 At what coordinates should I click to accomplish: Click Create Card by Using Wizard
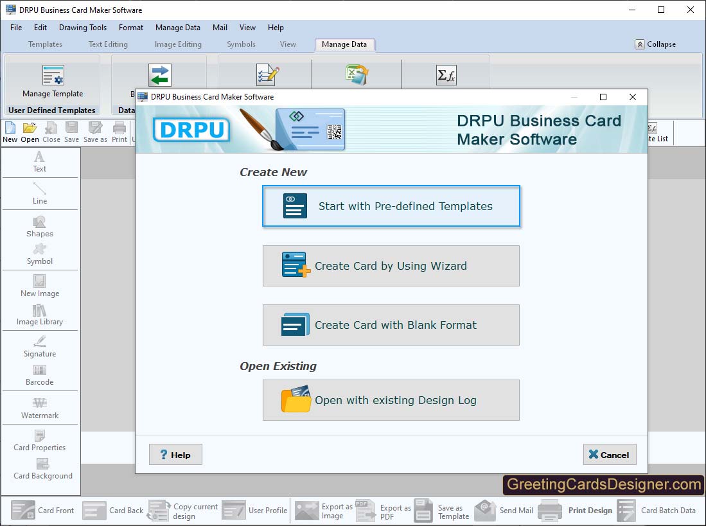pyautogui.click(x=391, y=266)
